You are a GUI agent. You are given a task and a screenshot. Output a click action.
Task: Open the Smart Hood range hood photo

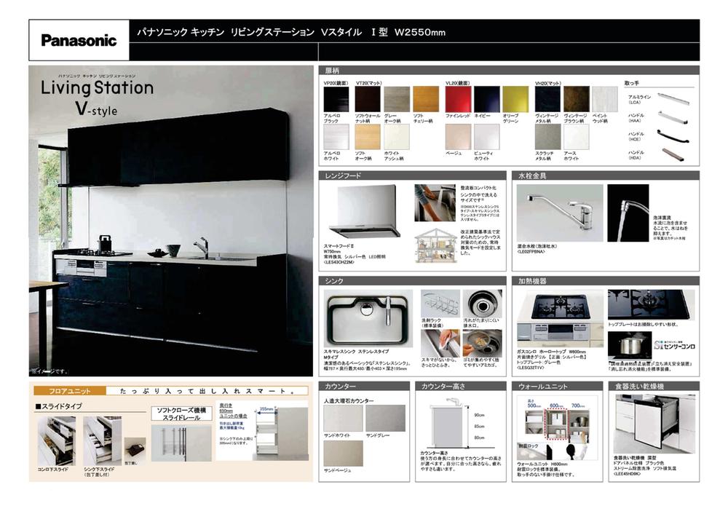pos(365,211)
